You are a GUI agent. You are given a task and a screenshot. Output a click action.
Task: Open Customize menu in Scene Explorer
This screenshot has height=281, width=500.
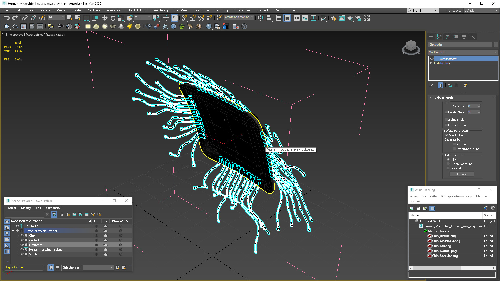pyautogui.click(x=53, y=208)
